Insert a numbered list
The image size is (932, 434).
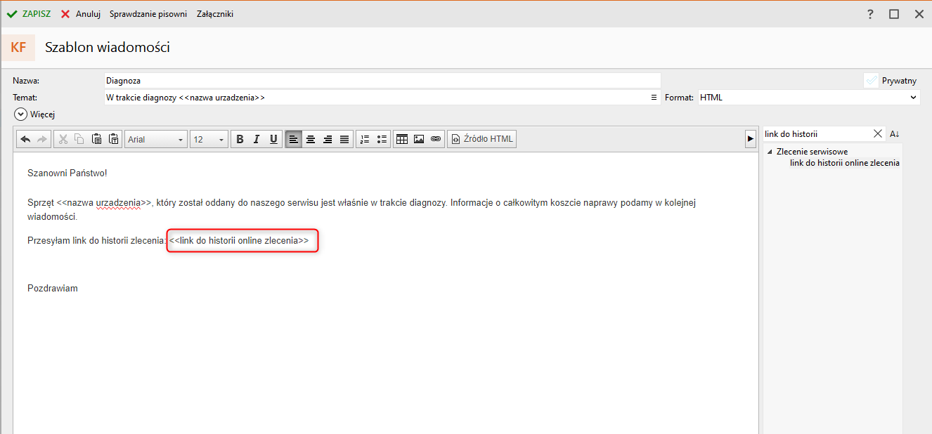coord(365,139)
